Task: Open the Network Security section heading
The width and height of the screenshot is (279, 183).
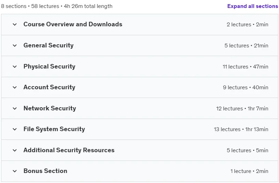Action: tap(50, 108)
